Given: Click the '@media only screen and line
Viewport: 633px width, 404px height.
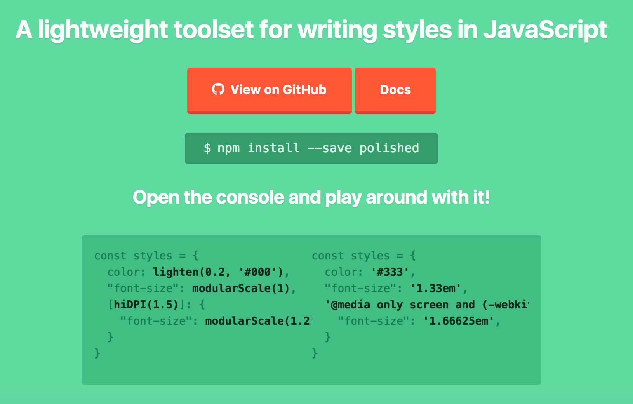Looking at the screenshot, I should point(427,305).
